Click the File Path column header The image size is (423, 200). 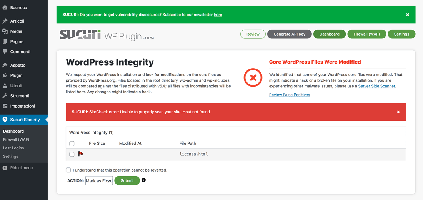188,143
